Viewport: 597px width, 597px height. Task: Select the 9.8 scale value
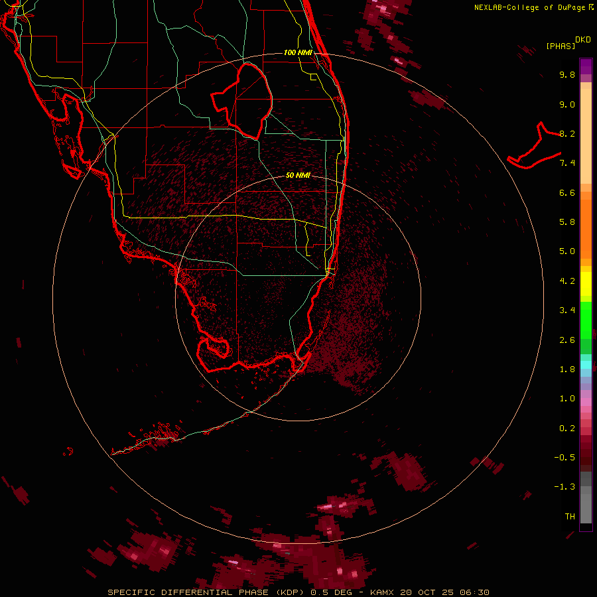pyautogui.click(x=567, y=74)
